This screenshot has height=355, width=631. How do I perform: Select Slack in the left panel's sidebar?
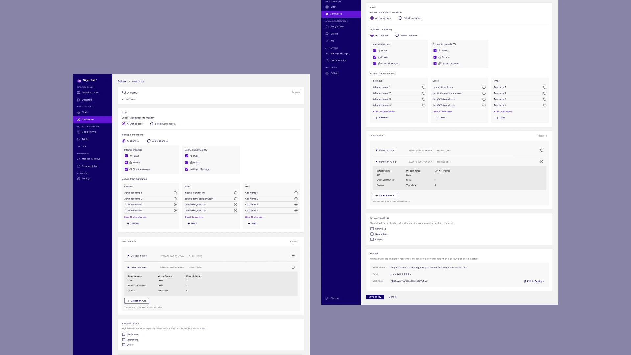click(x=85, y=112)
